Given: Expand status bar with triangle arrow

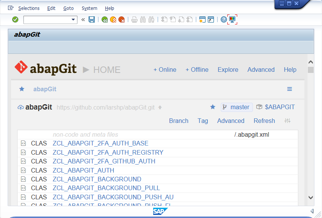Looking at the screenshot, I should click(x=312, y=211).
